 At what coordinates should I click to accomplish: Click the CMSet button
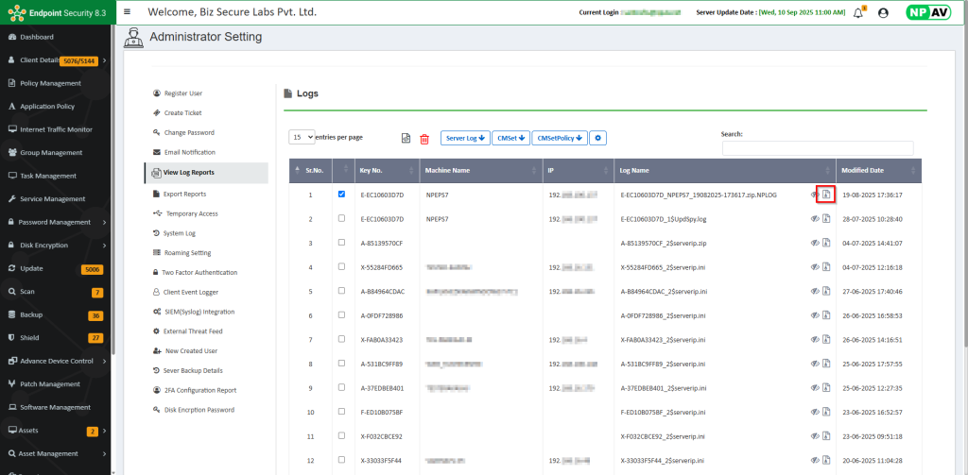point(510,138)
